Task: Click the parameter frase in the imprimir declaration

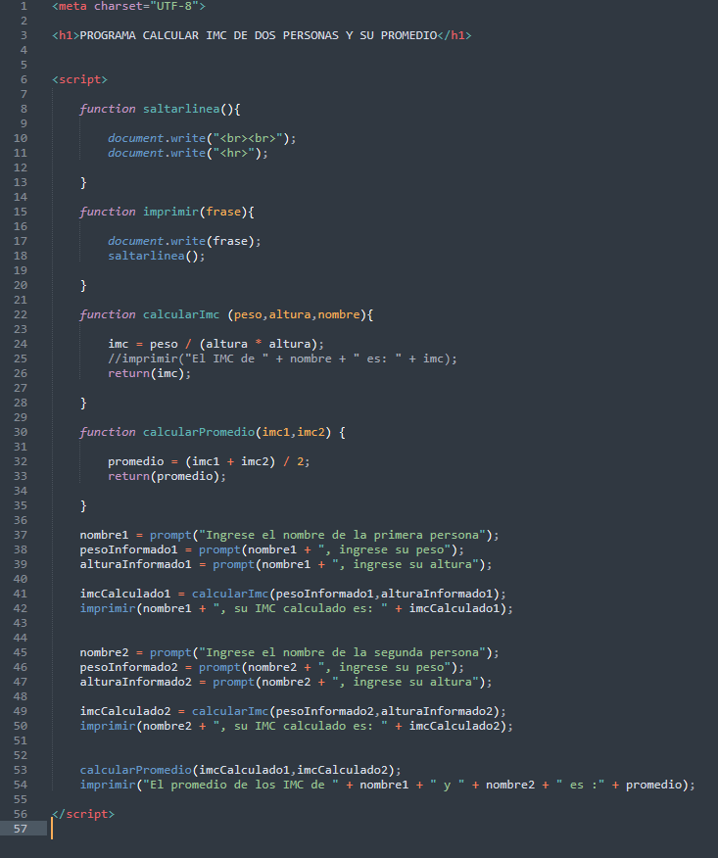Action: pyautogui.click(x=223, y=212)
